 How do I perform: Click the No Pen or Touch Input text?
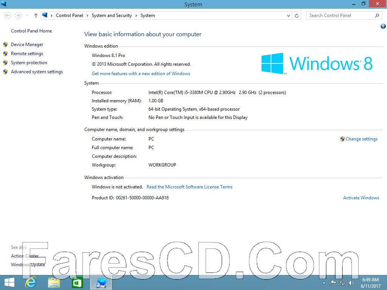click(198, 117)
